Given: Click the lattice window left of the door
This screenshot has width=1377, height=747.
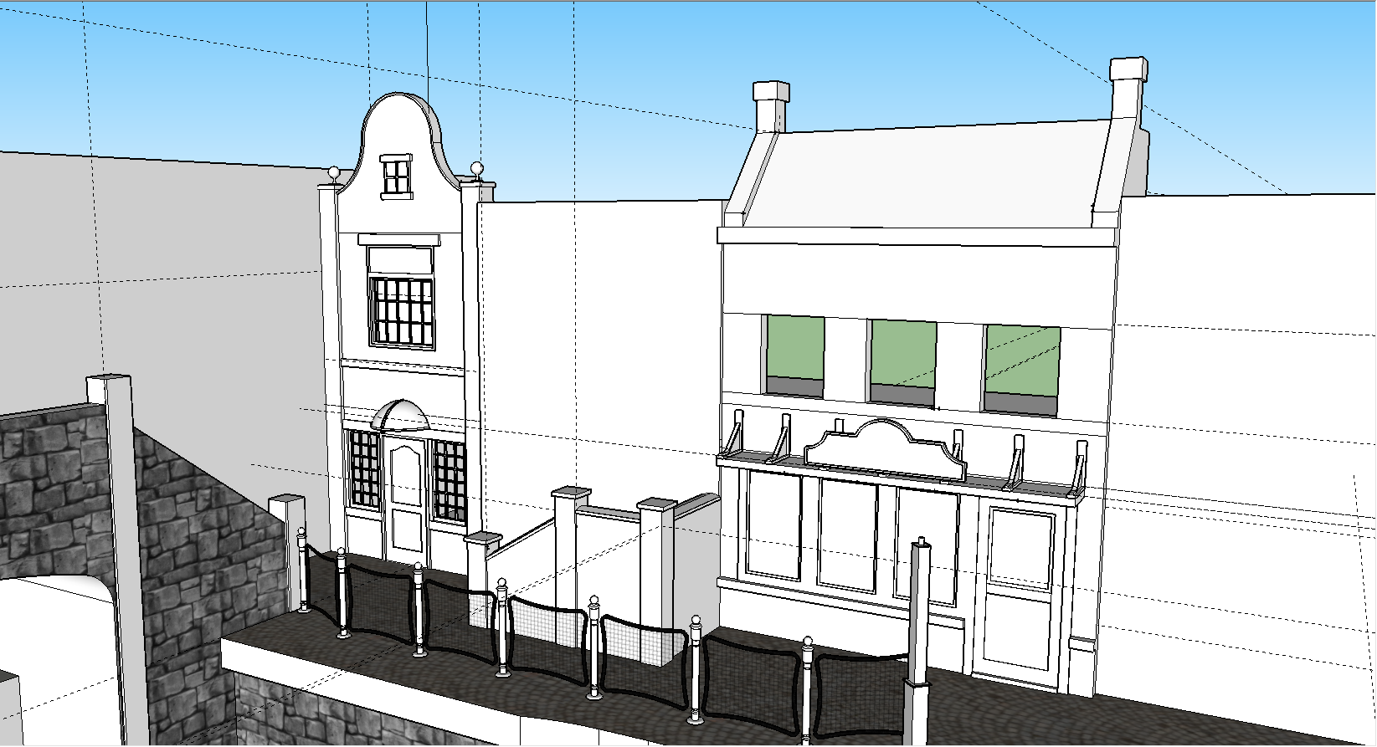Looking at the screenshot, I should click(x=365, y=468).
